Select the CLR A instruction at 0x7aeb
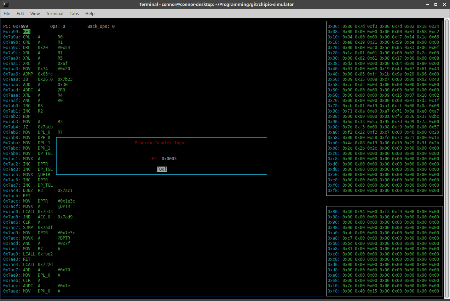The width and height of the screenshot is (450, 301). coord(22,281)
